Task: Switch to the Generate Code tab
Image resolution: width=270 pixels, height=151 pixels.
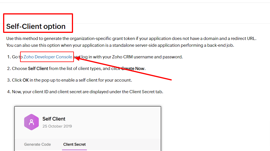Action: click(37, 144)
